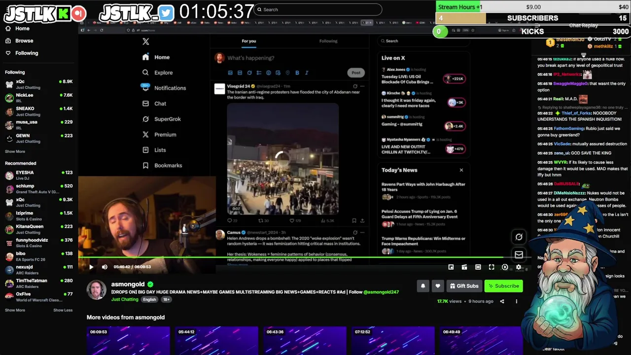631x355 pixels.
Task: Open Iziprime's recommended channel
Action: tap(39, 215)
